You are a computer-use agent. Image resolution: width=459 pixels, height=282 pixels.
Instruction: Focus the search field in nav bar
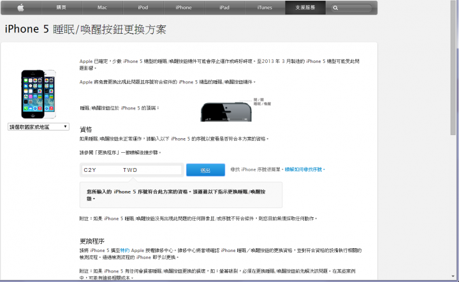click(x=351, y=8)
